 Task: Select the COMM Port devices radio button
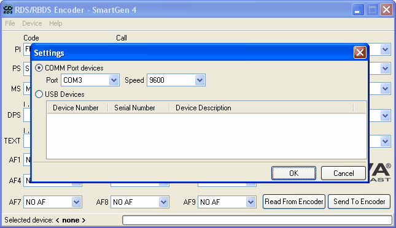(x=39, y=68)
